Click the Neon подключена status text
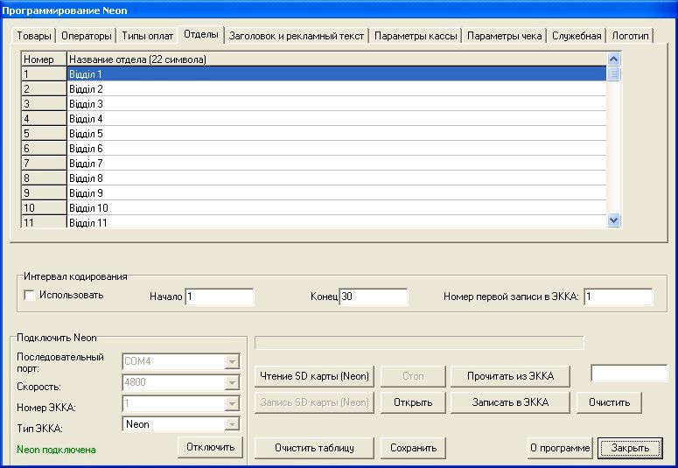 coord(56,450)
